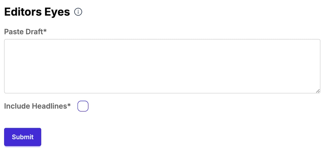Tick the Include Headlines checkbox
330x156 pixels.
coord(83,106)
